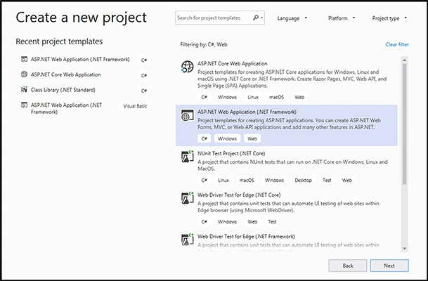Viewport: 428px width, 281px height.
Task: Click the macOS tag under ASP.NET Core Web Application
Action: pos(276,97)
